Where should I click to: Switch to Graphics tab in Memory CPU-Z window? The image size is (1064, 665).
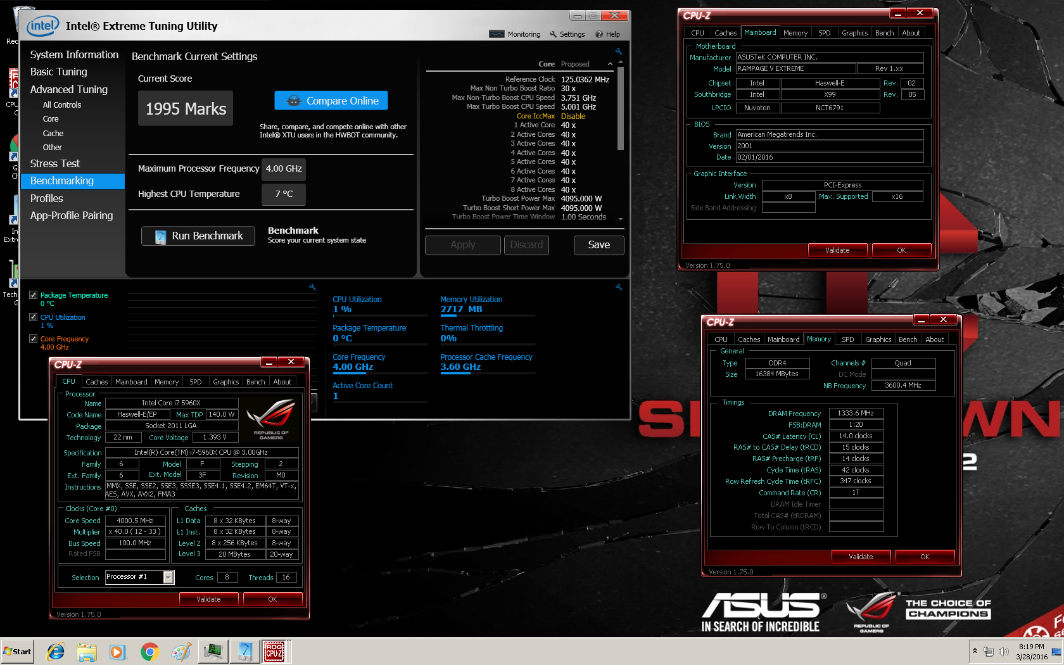(878, 339)
